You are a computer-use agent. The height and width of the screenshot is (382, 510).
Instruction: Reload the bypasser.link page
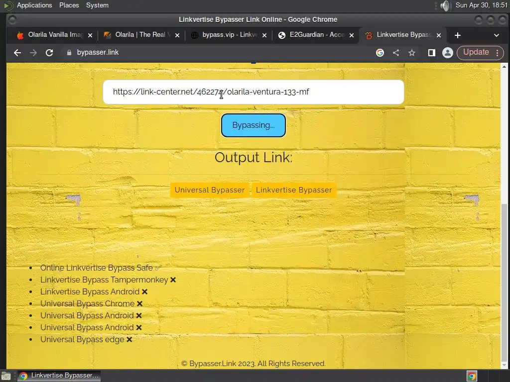pyautogui.click(x=49, y=53)
